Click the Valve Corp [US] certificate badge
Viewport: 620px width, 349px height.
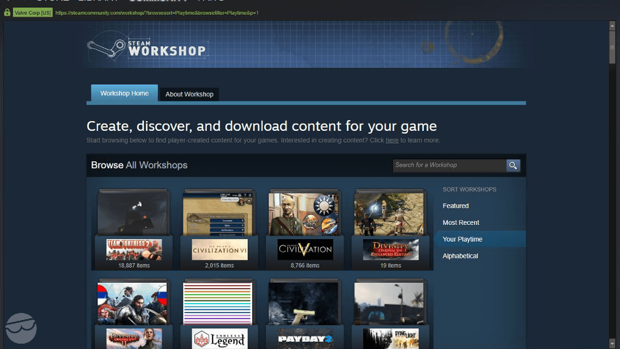point(33,13)
